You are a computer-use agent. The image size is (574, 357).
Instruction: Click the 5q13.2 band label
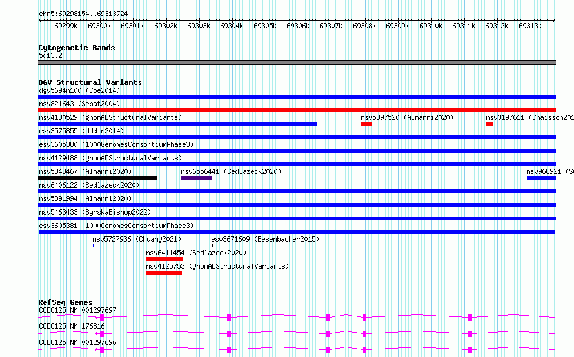50,55
